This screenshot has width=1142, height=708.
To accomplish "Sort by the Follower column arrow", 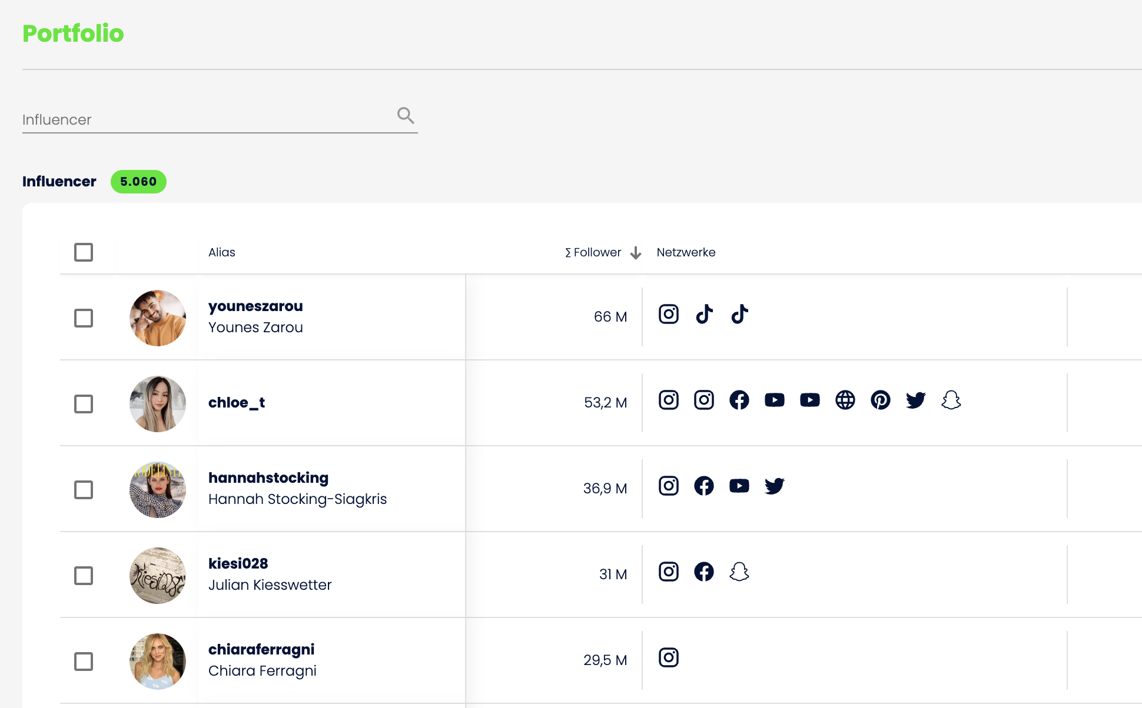I will (x=636, y=253).
